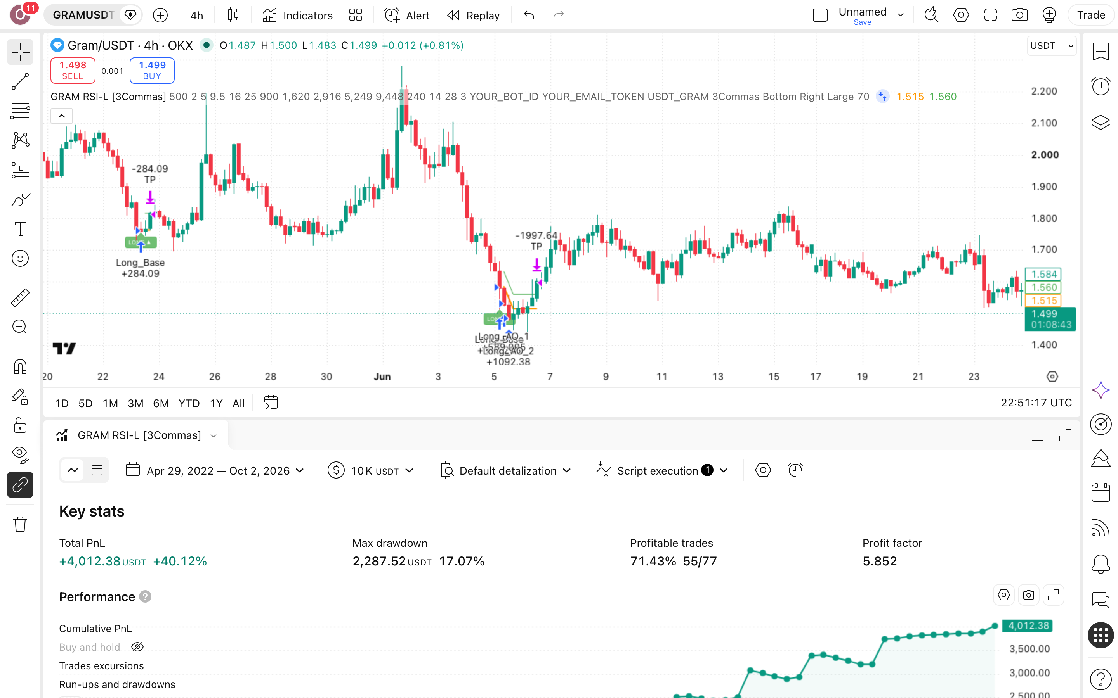Select the YTD time range

point(189,403)
